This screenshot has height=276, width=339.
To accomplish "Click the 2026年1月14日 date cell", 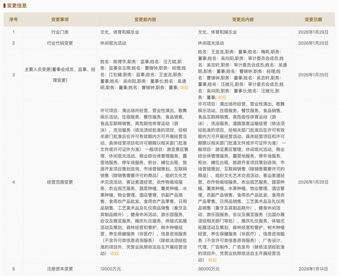I will tap(313, 269).
